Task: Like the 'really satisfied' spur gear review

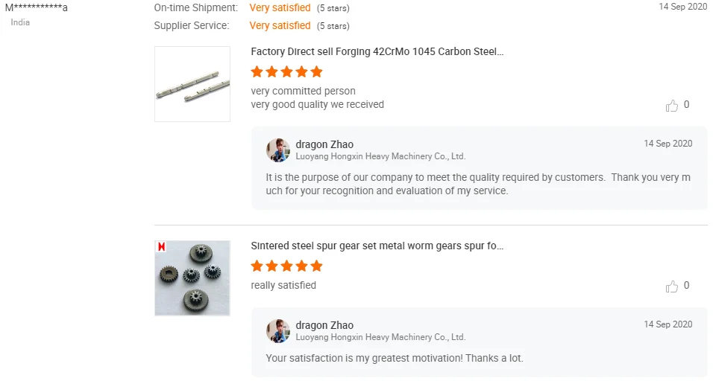Action: (672, 286)
